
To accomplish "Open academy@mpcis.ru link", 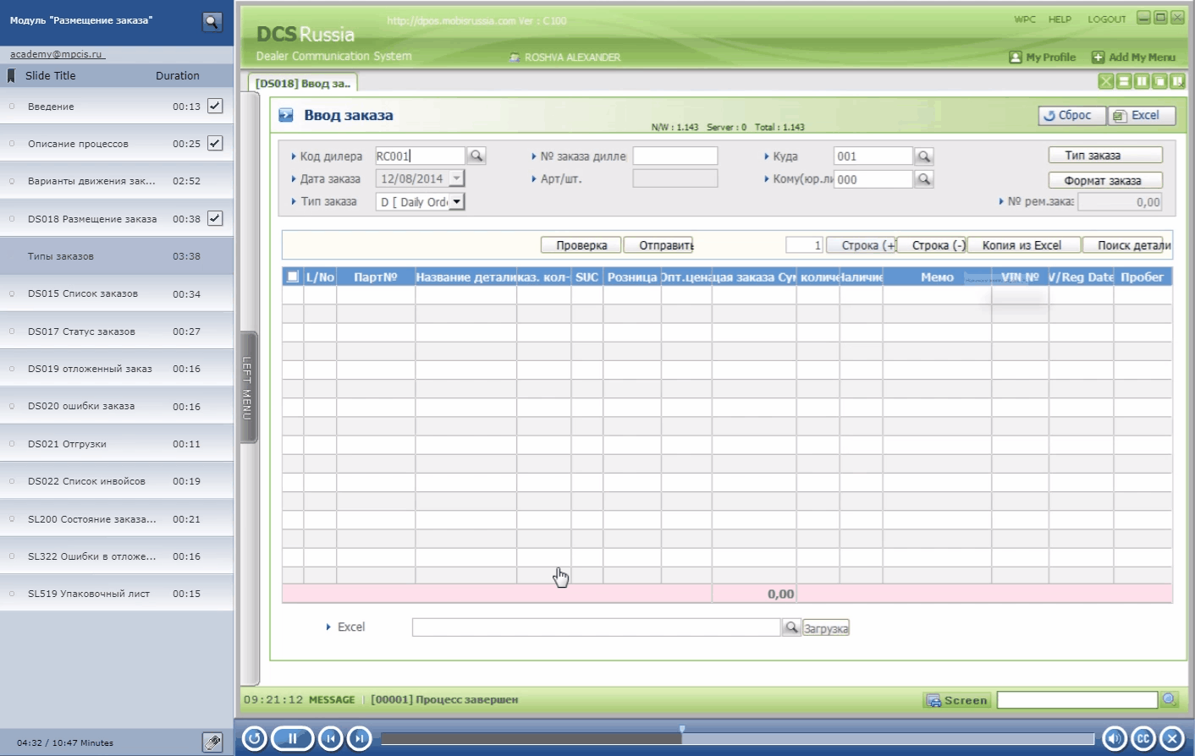I will tap(56, 54).
